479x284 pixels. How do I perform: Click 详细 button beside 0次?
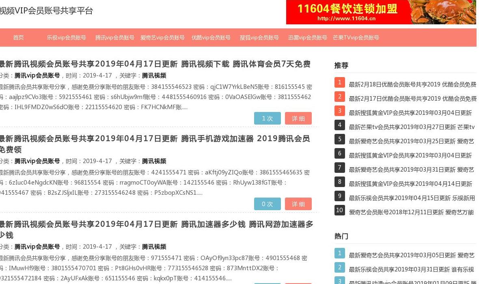pos(298,204)
